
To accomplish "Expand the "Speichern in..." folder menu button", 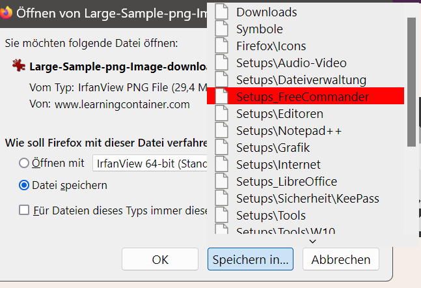I will point(251,259).
